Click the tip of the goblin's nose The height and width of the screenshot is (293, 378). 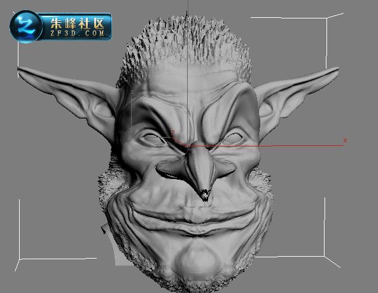click(205, 194)
